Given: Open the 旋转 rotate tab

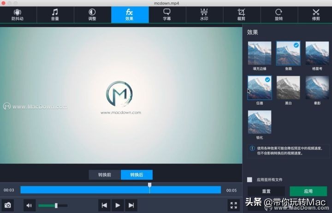Looking at the screenshot, I should click(x=279, y=15).
